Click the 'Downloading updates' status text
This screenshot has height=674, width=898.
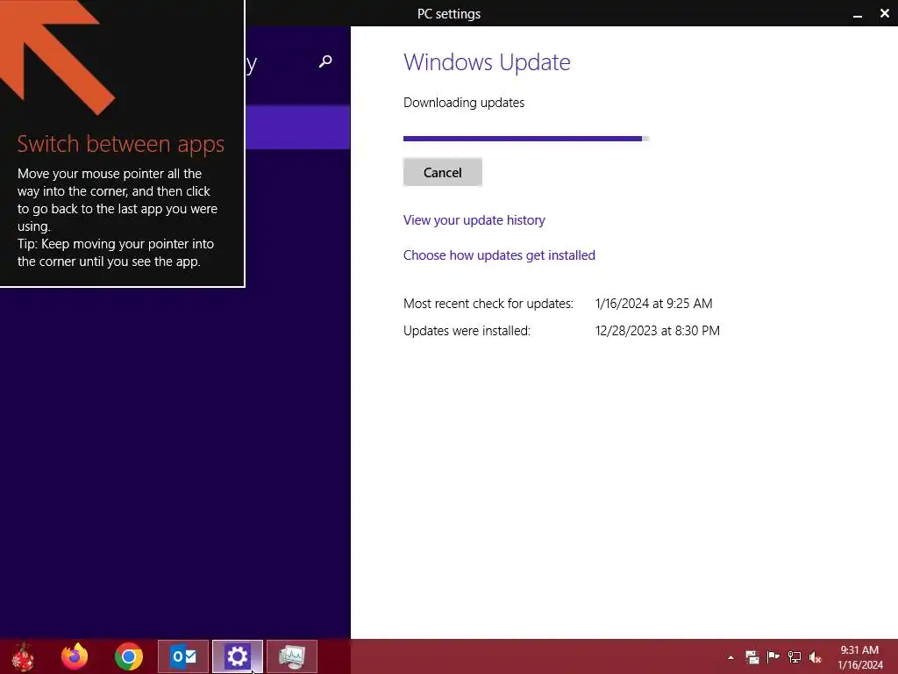[464, 103]
